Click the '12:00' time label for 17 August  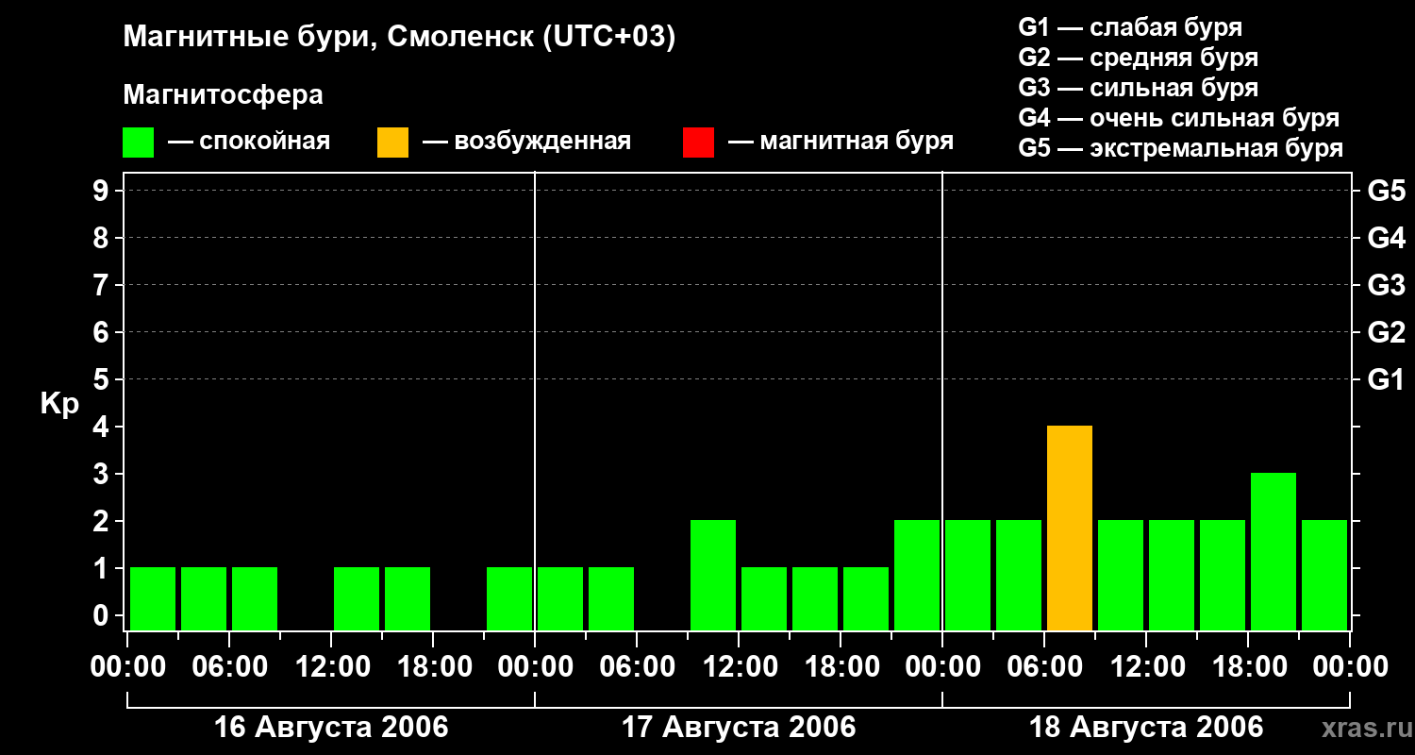click(x=739, y=667)
